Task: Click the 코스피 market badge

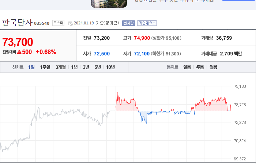Action: pyautogui.click(x=58, y=23)
